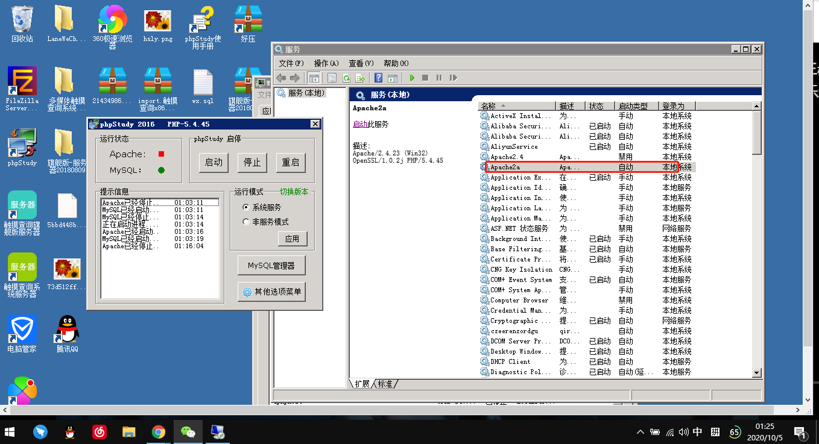Screen dimensions: 819x444
Task: Open Properties toolbar icon in Services
Action: [332, 78]
